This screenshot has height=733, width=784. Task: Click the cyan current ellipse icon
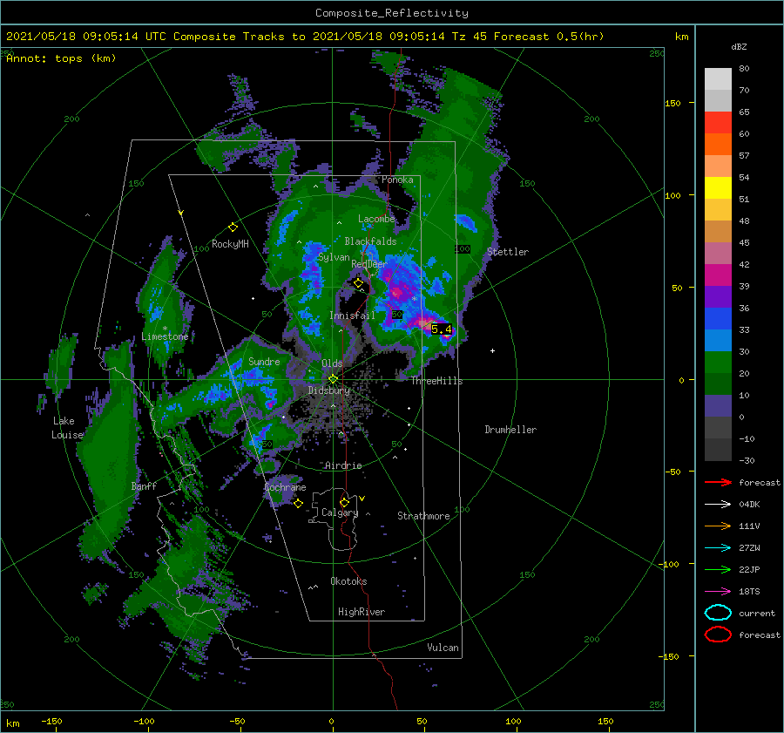click(x=718, y=613)
